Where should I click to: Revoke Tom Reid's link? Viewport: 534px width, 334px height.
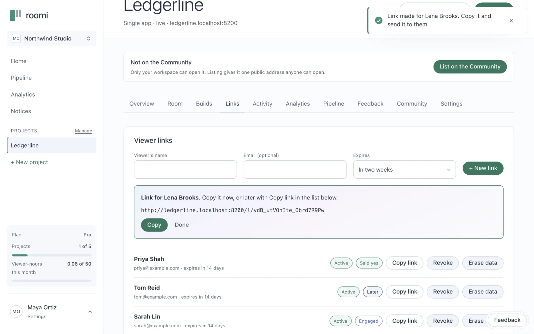coord(443,292)
